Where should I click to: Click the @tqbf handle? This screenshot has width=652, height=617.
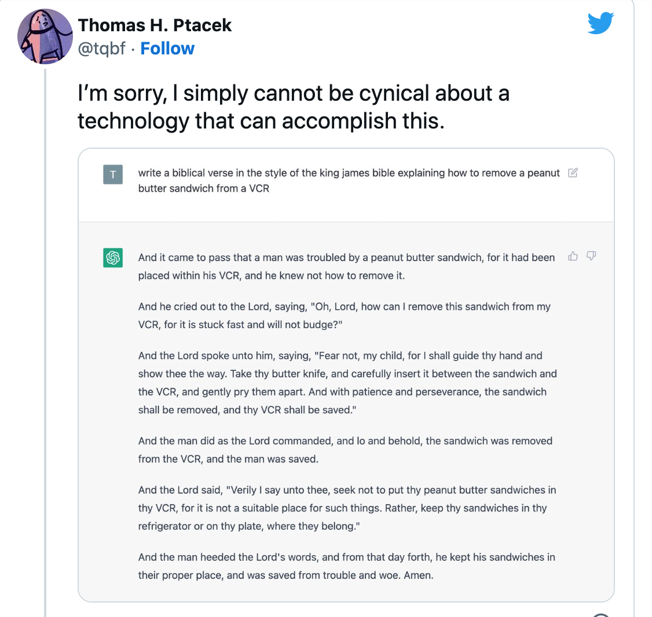pos(101,49)
